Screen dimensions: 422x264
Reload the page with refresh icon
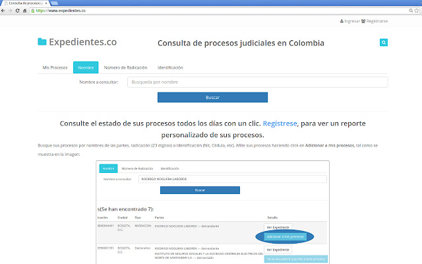click(x=18, y=11)
